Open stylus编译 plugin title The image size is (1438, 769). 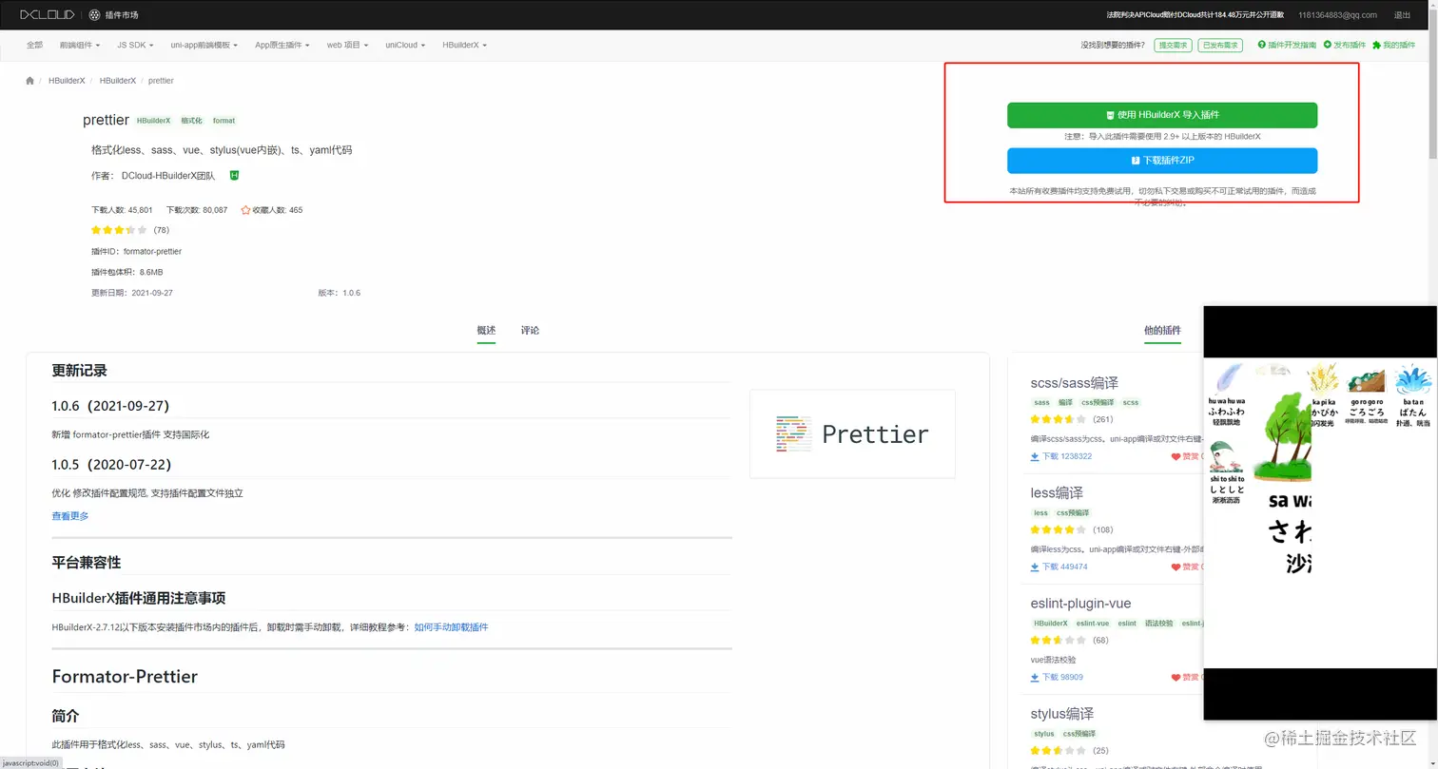(x=1061, y=714)
